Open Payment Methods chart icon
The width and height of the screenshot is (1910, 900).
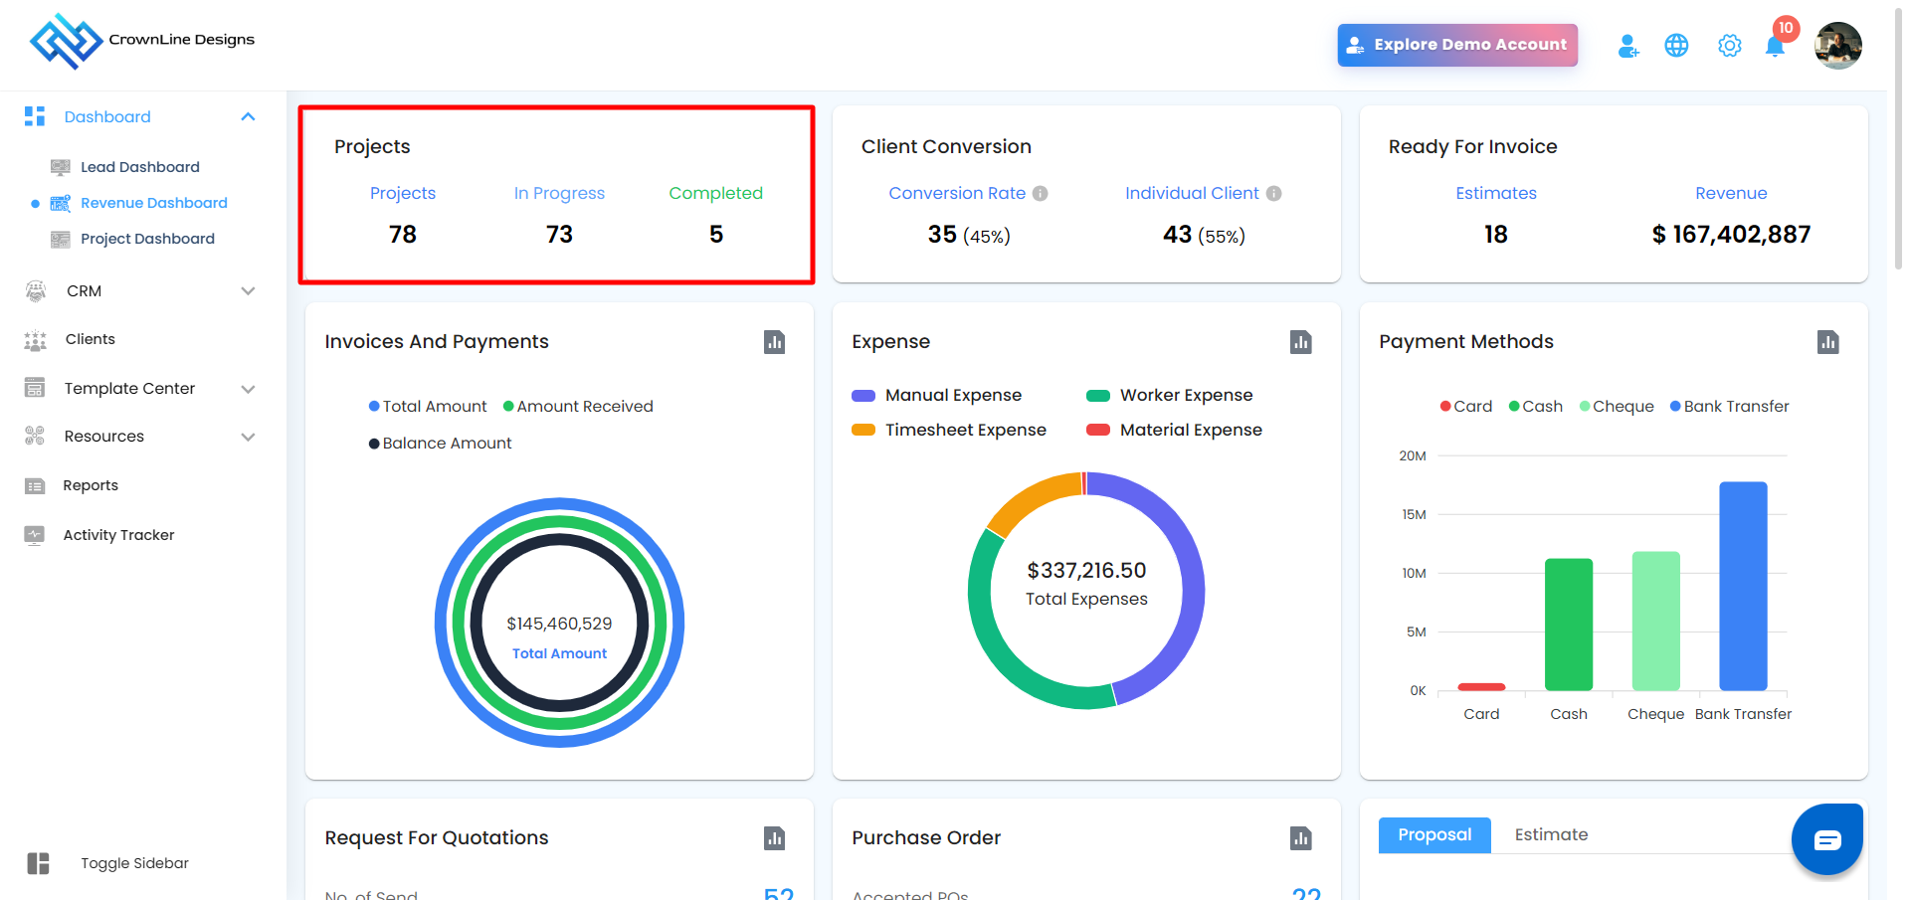[x=1827, y=342]
